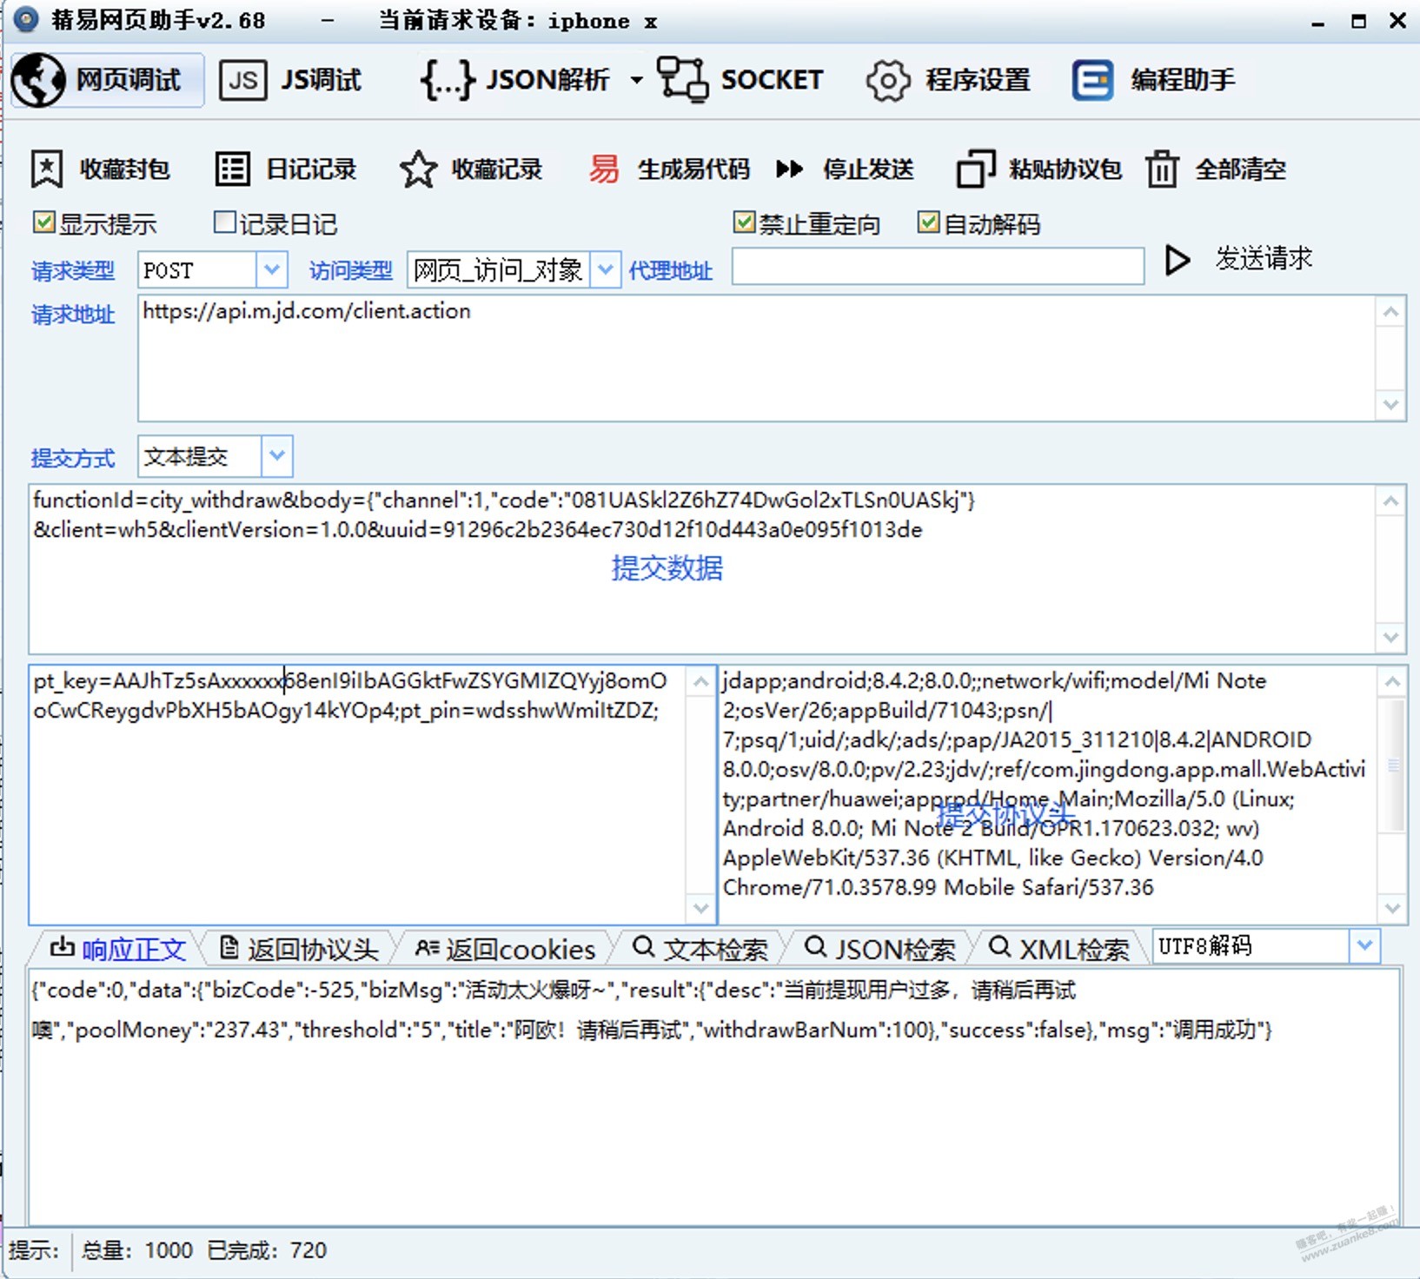Click the 请求类型 label
Viewport: 1420px width, 1279px height.
(x=73, y=271)
